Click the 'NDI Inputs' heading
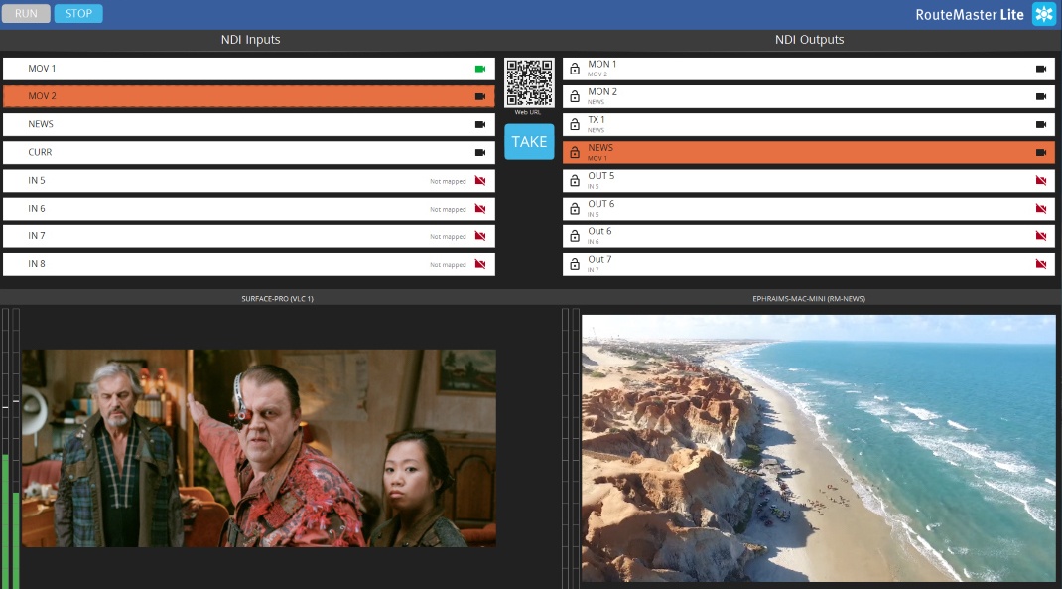1062x589 pixels. coord(250,40)
